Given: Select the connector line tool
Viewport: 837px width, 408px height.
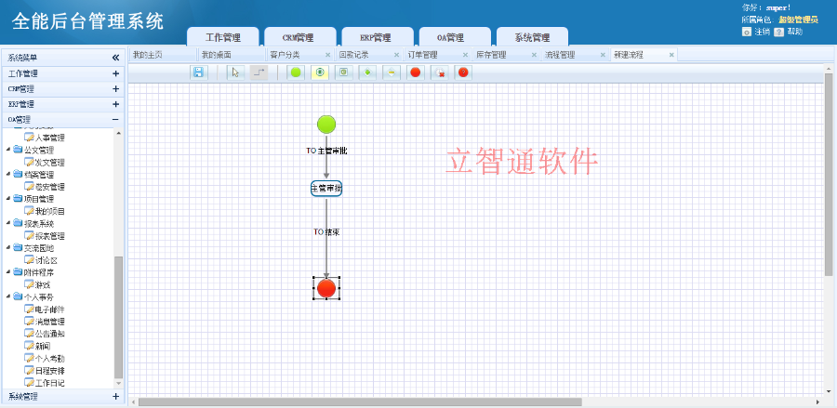Looking at the screenshot, I should [x=259, y=72].
